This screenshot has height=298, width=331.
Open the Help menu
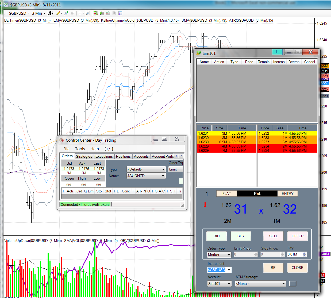click(95, 149)
